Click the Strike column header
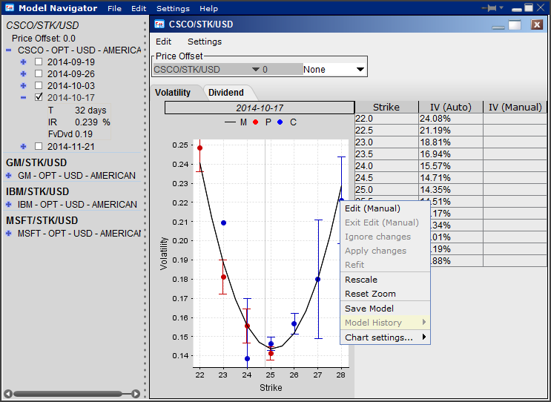The image size is (551, 402). (386, 107)
